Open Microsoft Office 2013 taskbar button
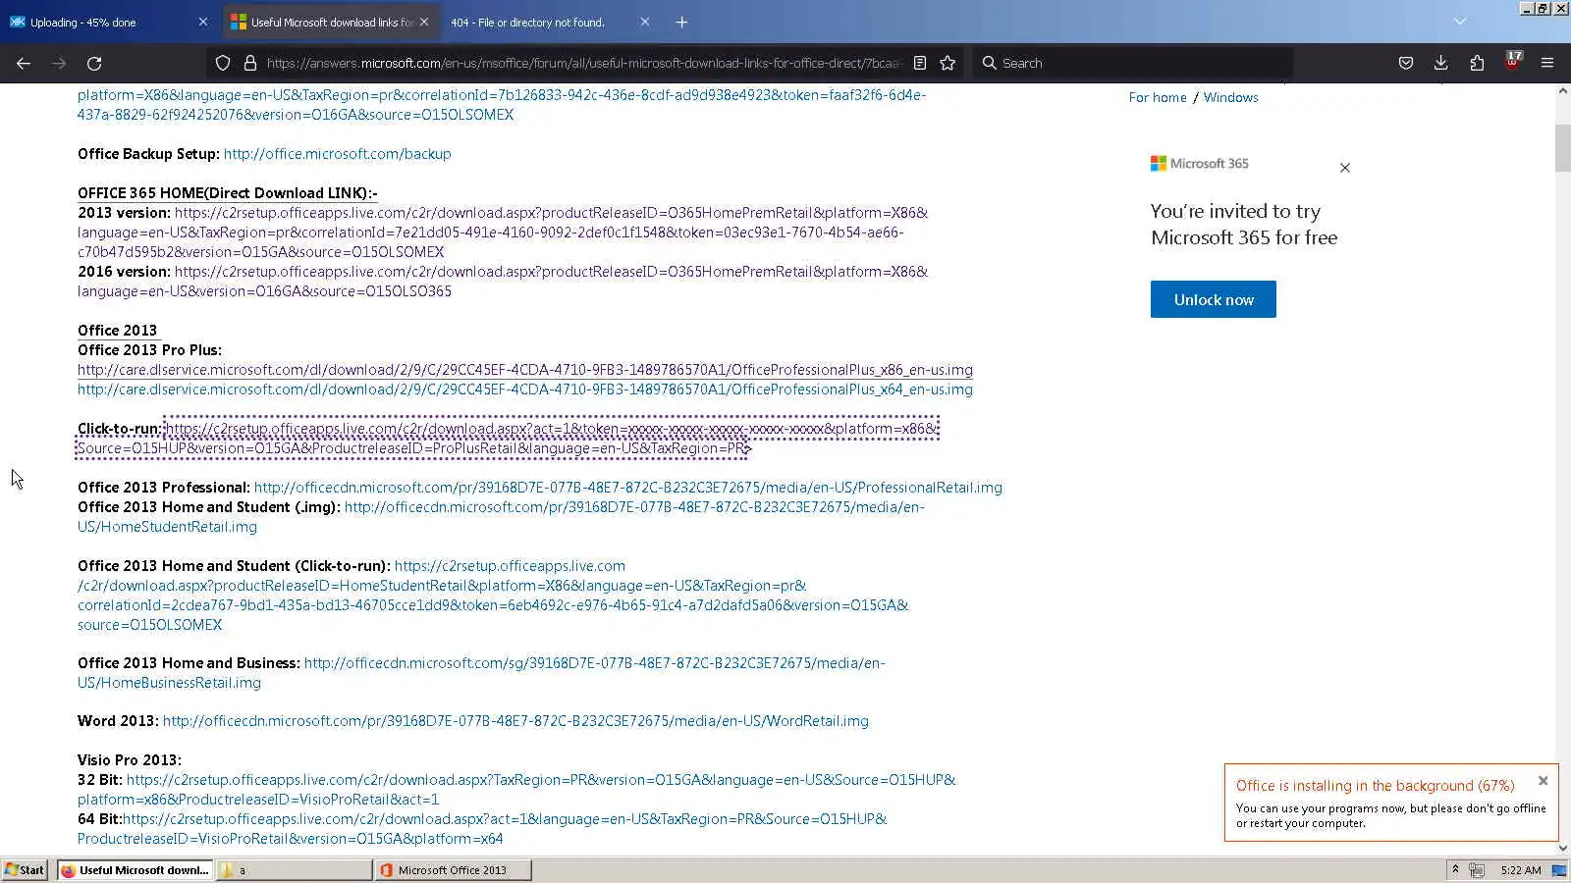1571x883 pixels. (x=453, y=870)
